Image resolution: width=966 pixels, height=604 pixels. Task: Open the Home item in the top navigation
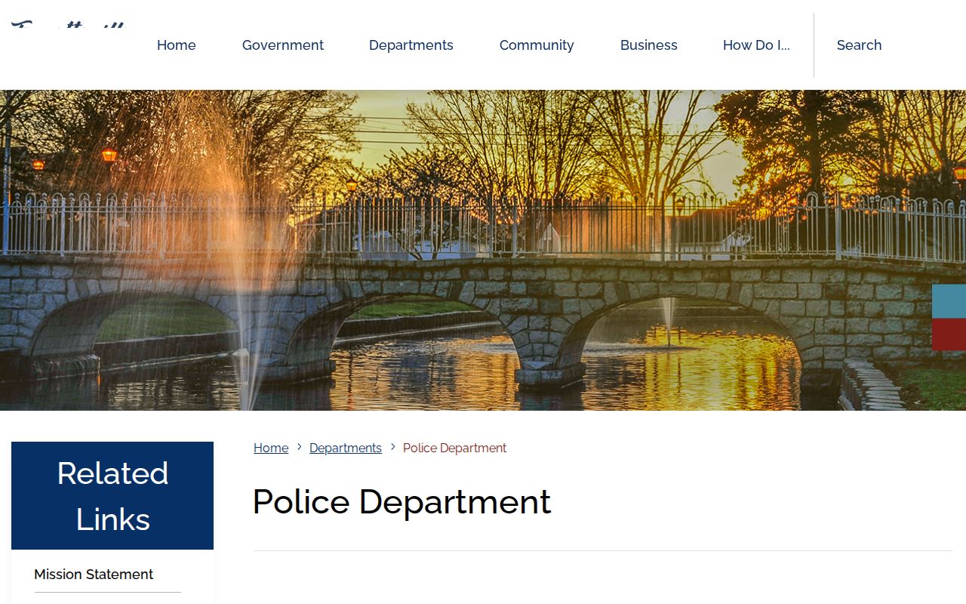tap(177, 45)
